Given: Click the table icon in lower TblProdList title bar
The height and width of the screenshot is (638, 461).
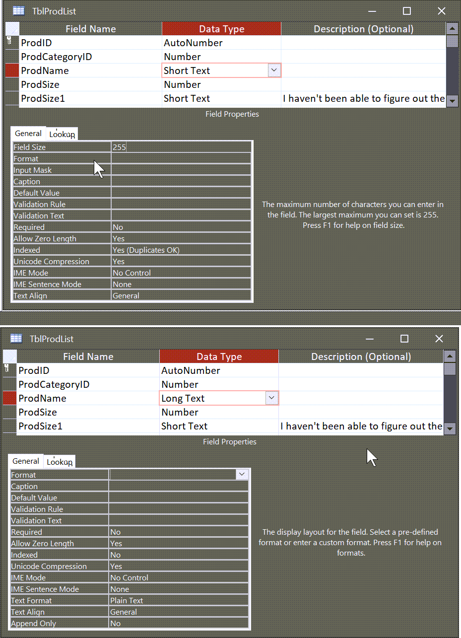Looking at the screenshot, I should coord(16,338).
